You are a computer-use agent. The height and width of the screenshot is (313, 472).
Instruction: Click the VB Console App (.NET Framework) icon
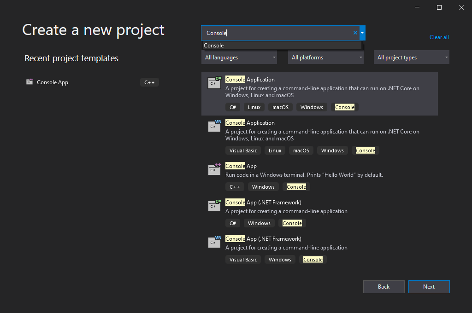(214, 242)
